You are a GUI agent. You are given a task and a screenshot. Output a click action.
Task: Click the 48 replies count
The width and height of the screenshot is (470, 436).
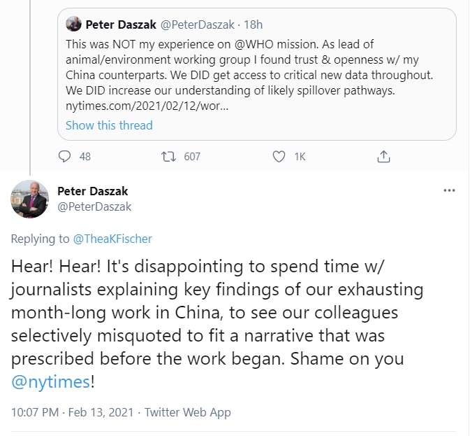[x=85, y=157]
